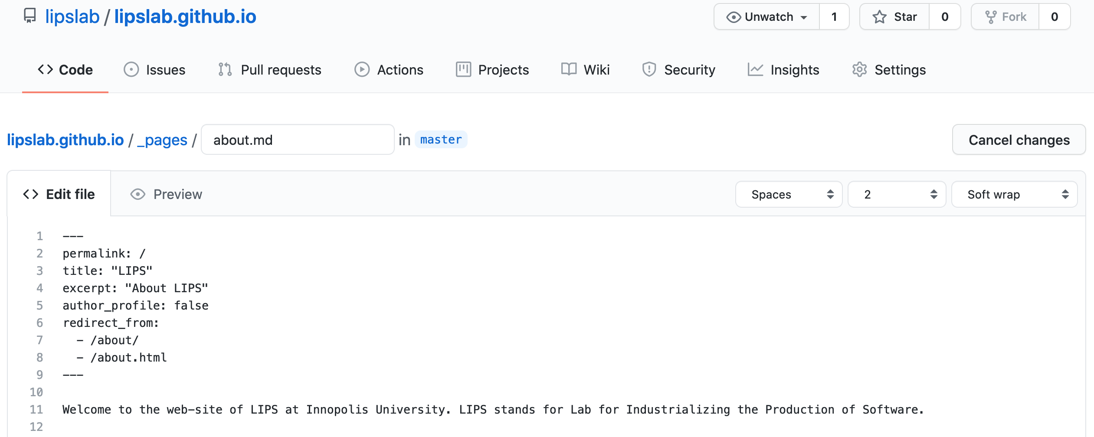Click the 'author_profile: false' line
The image size is (1094, 437).
coord(135,306)
